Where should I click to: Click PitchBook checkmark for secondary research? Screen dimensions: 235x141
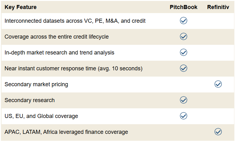(x=184, y=100)
